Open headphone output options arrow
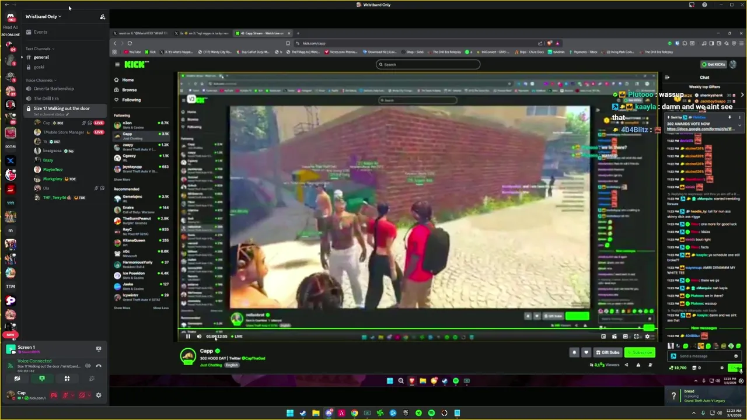The width and height of the screenshot is (747, 420). [x=90, y=395]
